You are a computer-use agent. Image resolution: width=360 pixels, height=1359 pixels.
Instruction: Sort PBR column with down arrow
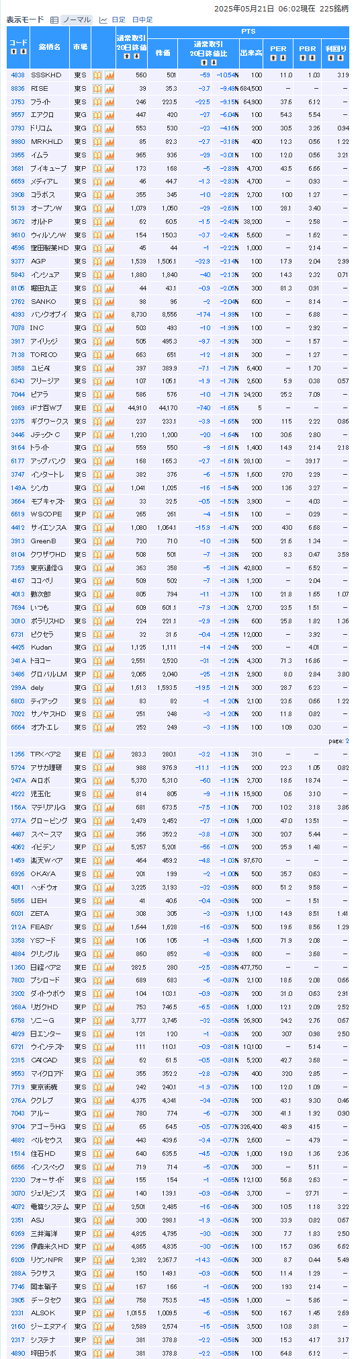point(312,57)
